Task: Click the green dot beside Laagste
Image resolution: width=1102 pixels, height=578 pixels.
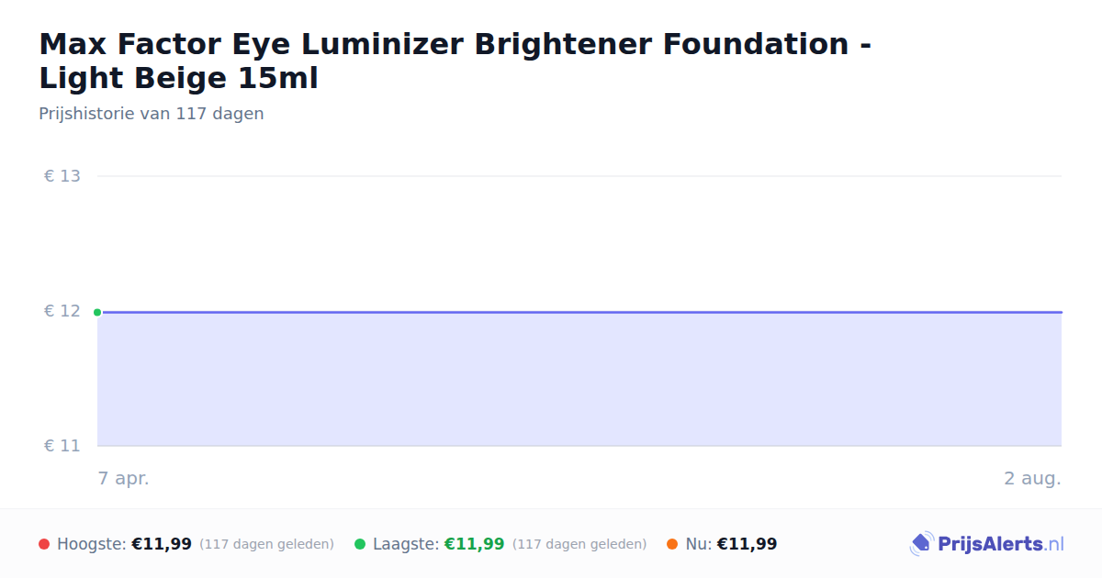Action: pyautogui.click(x=360, y=544)
